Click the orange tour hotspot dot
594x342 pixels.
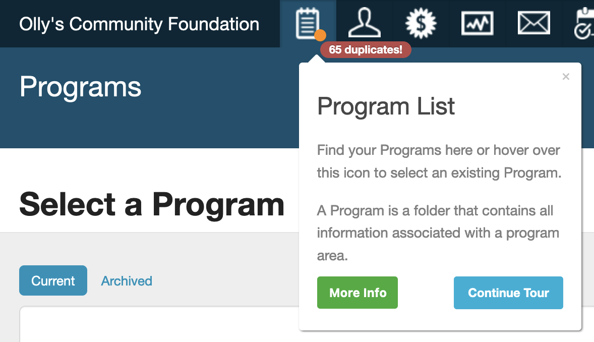(x=320, y=35)
